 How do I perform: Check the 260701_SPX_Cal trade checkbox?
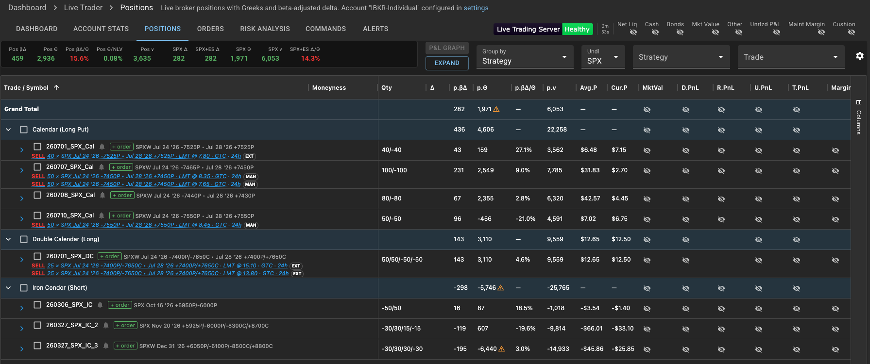[37, 147]
